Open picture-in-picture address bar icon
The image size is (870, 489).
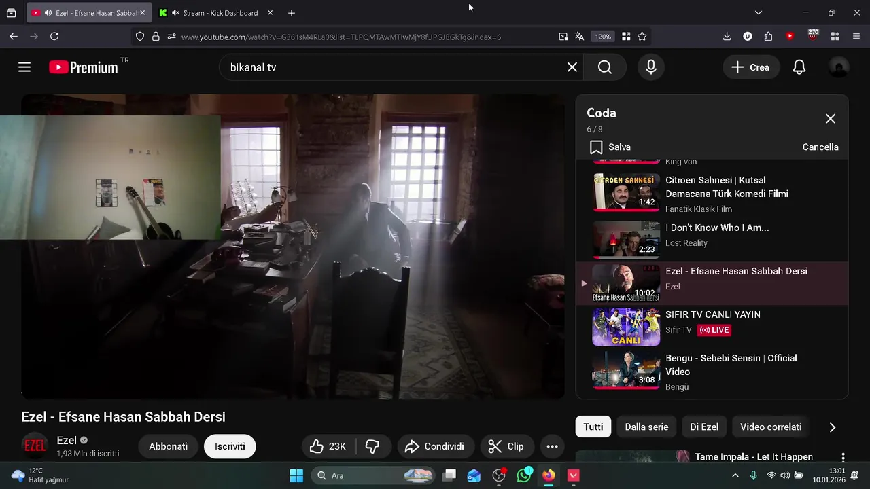tap(563, 37)
